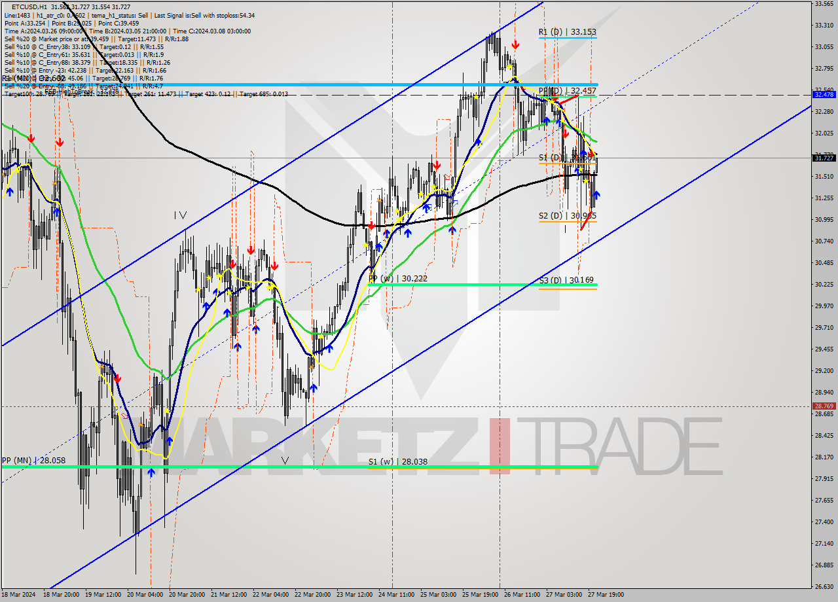Click the 29.455 price axis value
The width and height of the screenshot is (838, 602).
click(x=824, y=349)
